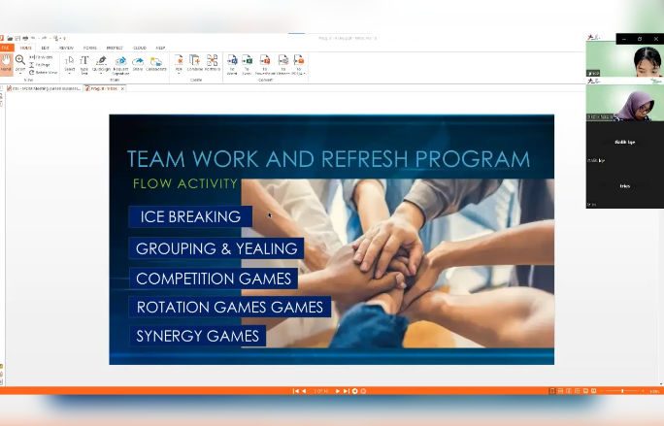Click the Type Text tool
Screen dimensions: 664x426
click(84, 63)
